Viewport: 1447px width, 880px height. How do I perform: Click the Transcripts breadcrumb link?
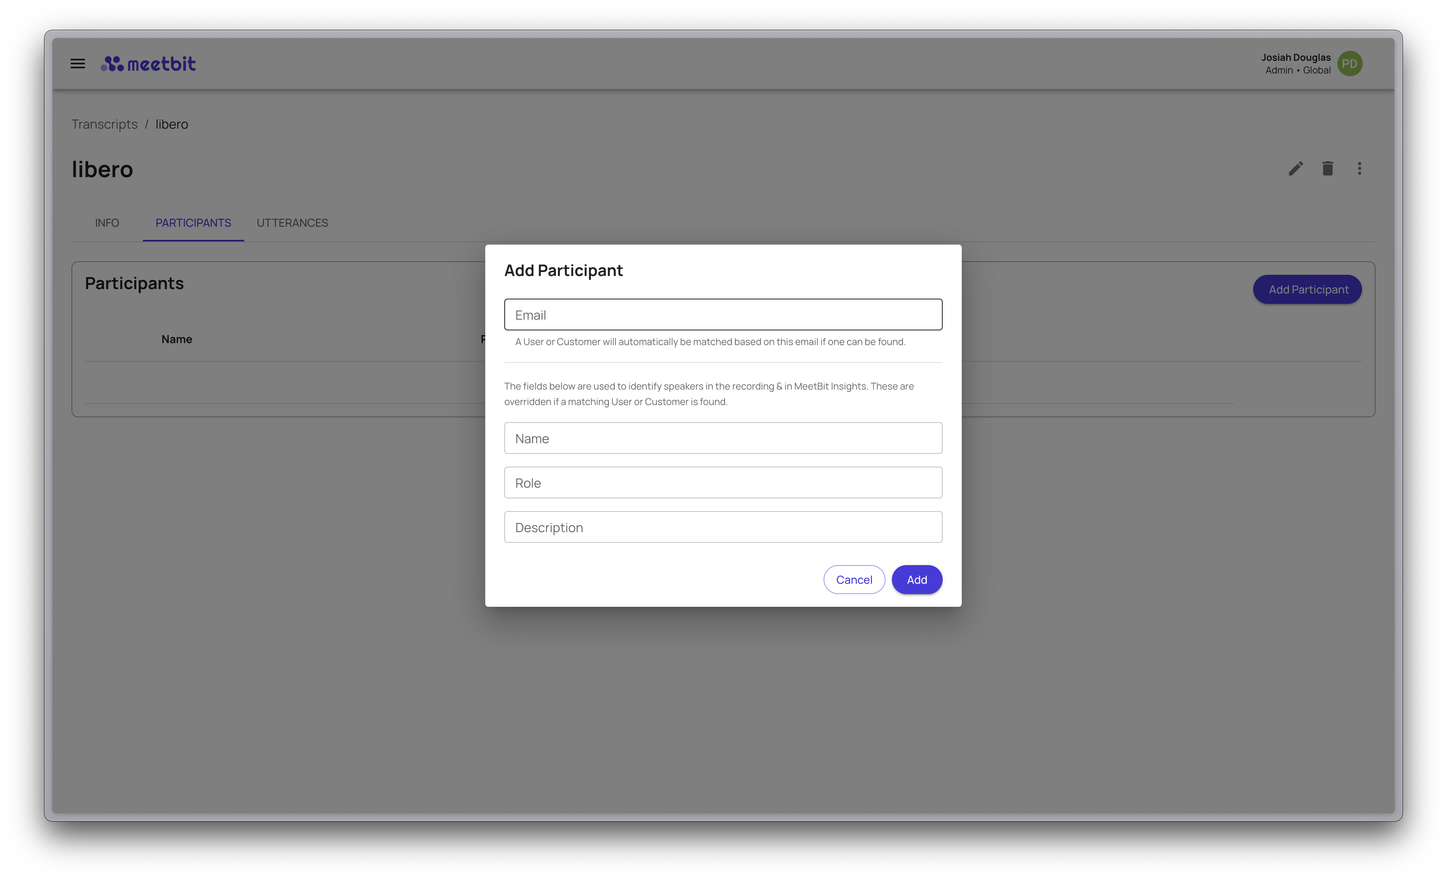(104, 124)
